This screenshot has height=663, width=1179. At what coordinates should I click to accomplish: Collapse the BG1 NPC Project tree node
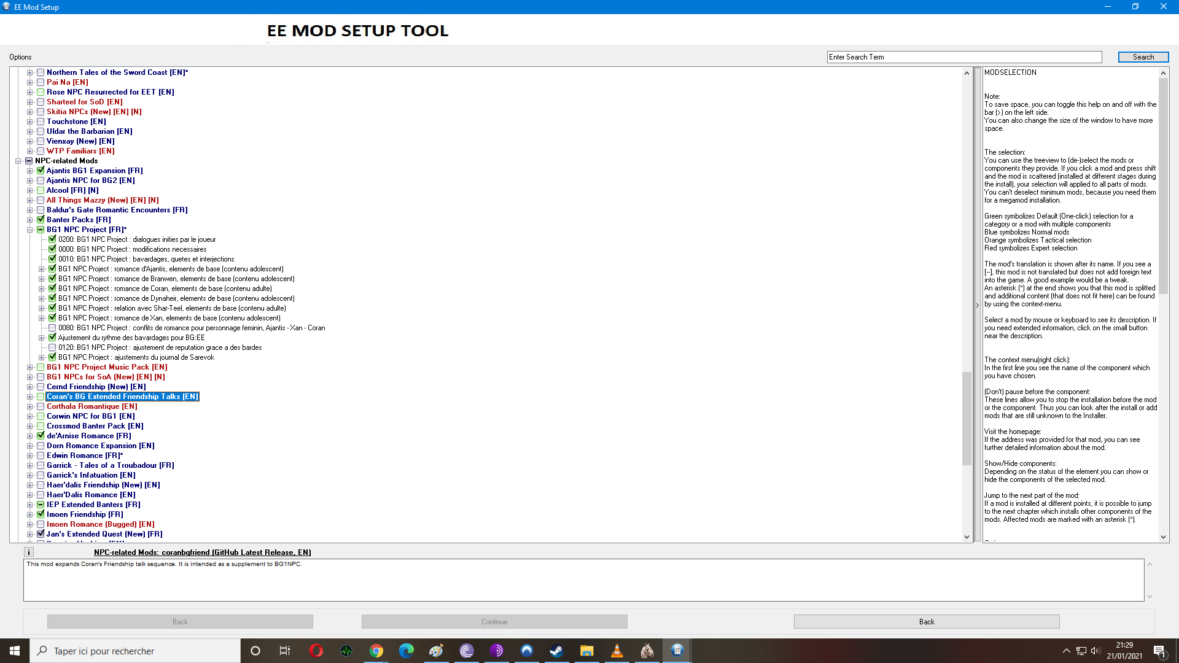pyautogui.click(x=29, y=230)
